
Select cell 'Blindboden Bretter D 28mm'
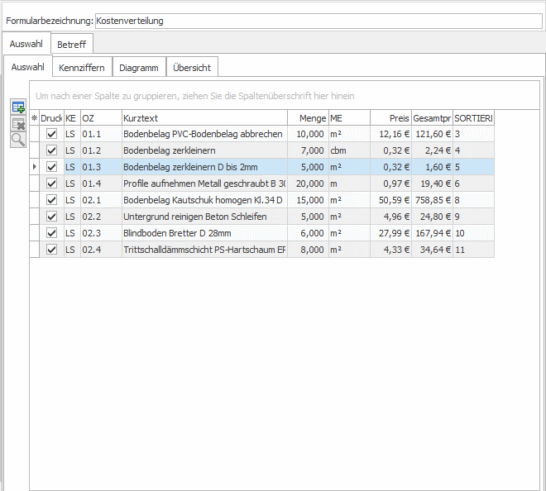click(204, 233)
